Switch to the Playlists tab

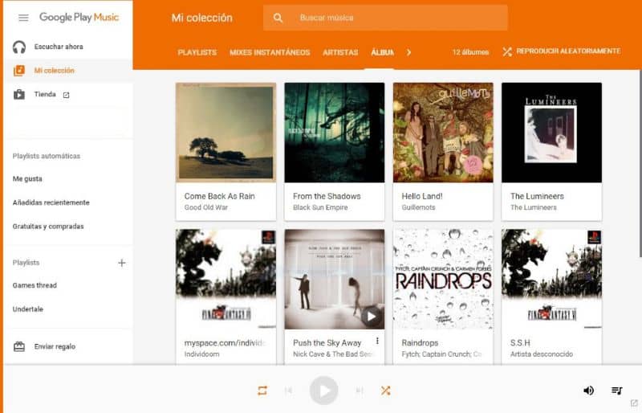[x=197, y=52]
